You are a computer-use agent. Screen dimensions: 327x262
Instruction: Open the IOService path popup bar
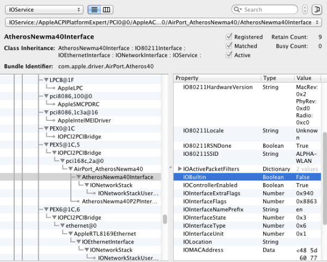tap(163, 23)
